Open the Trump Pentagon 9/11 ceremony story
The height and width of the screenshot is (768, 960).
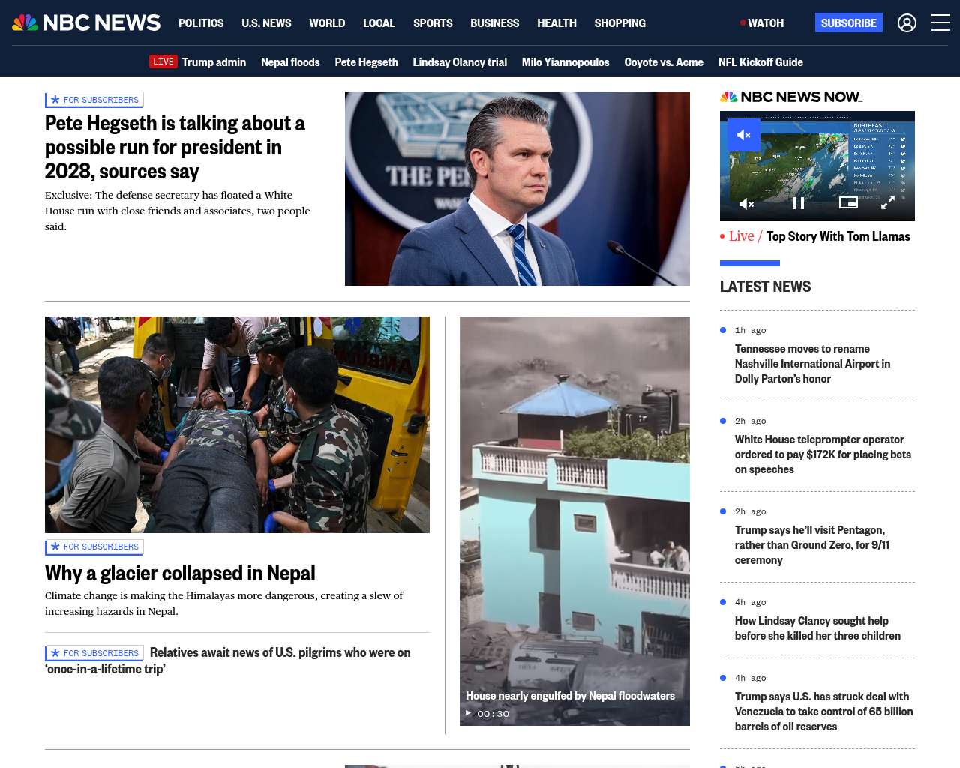812,545
